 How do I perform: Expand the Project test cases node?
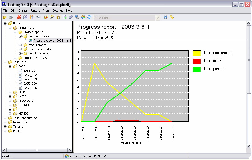tap(15, 58)
